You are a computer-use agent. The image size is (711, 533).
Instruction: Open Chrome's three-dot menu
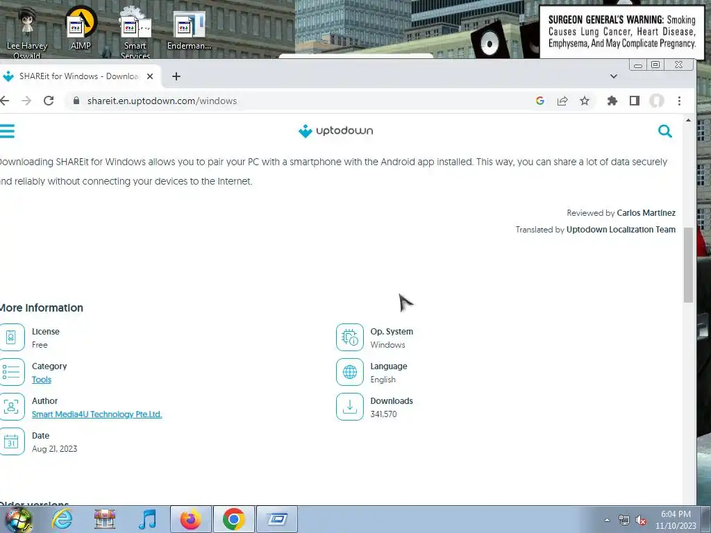[679, 101]
